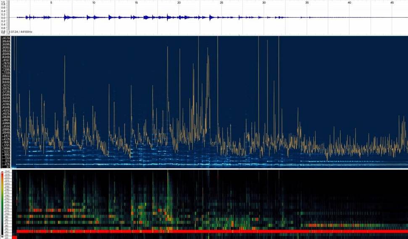Click the 5-second mark on the time ruler
This screenshot has height=239, width=408.
pos(51,3)
